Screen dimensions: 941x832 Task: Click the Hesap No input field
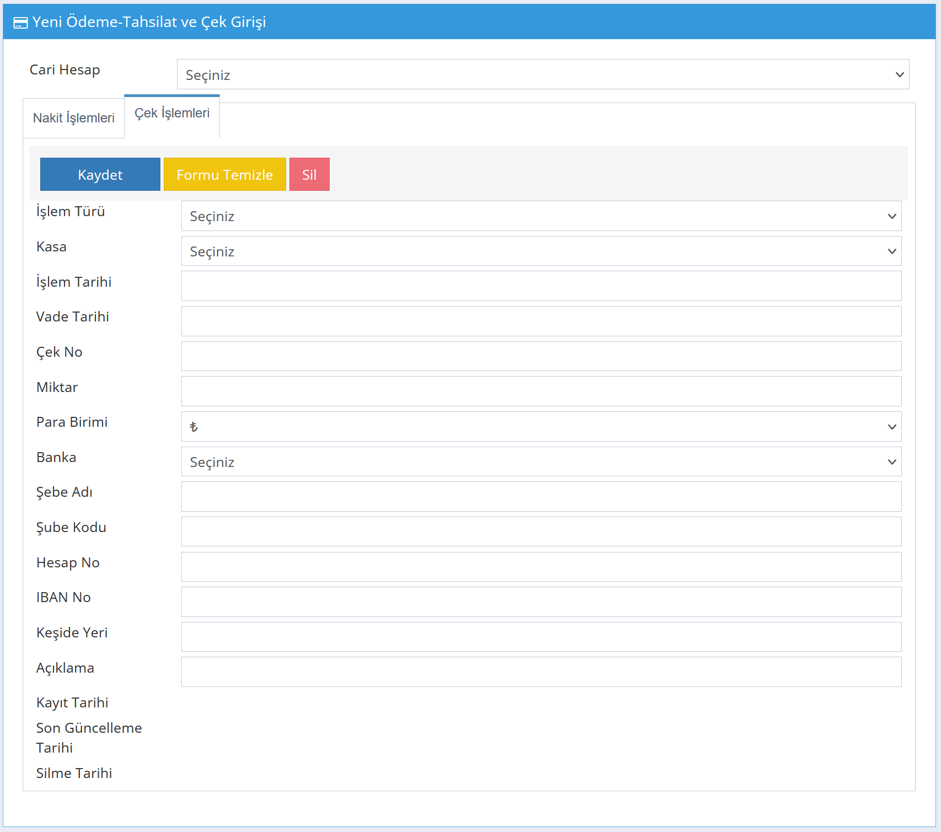541,567
